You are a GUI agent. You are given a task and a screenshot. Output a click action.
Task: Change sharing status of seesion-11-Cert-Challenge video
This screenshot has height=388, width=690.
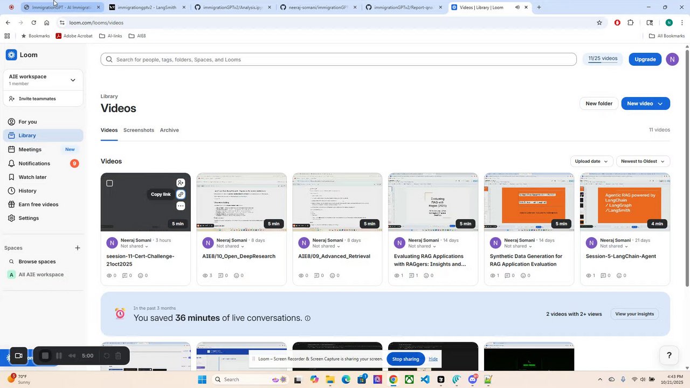[x=135, y=246]
